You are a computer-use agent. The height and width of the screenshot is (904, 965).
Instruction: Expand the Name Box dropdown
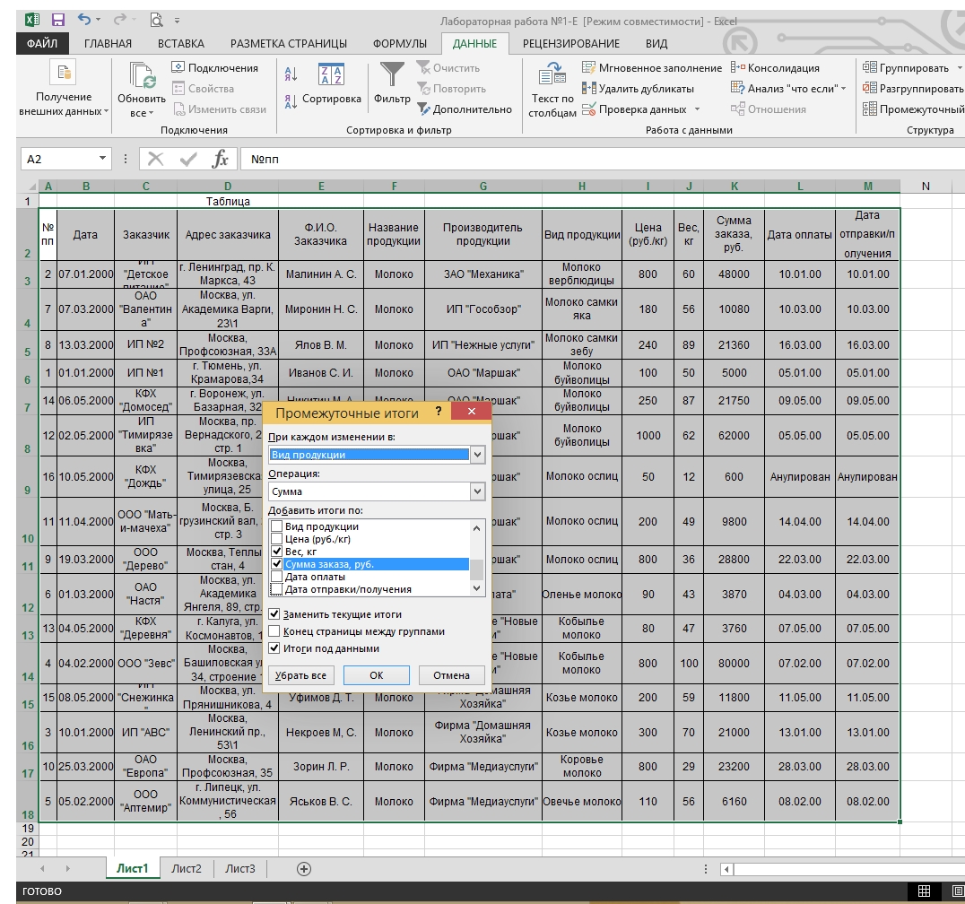[103, 159]
